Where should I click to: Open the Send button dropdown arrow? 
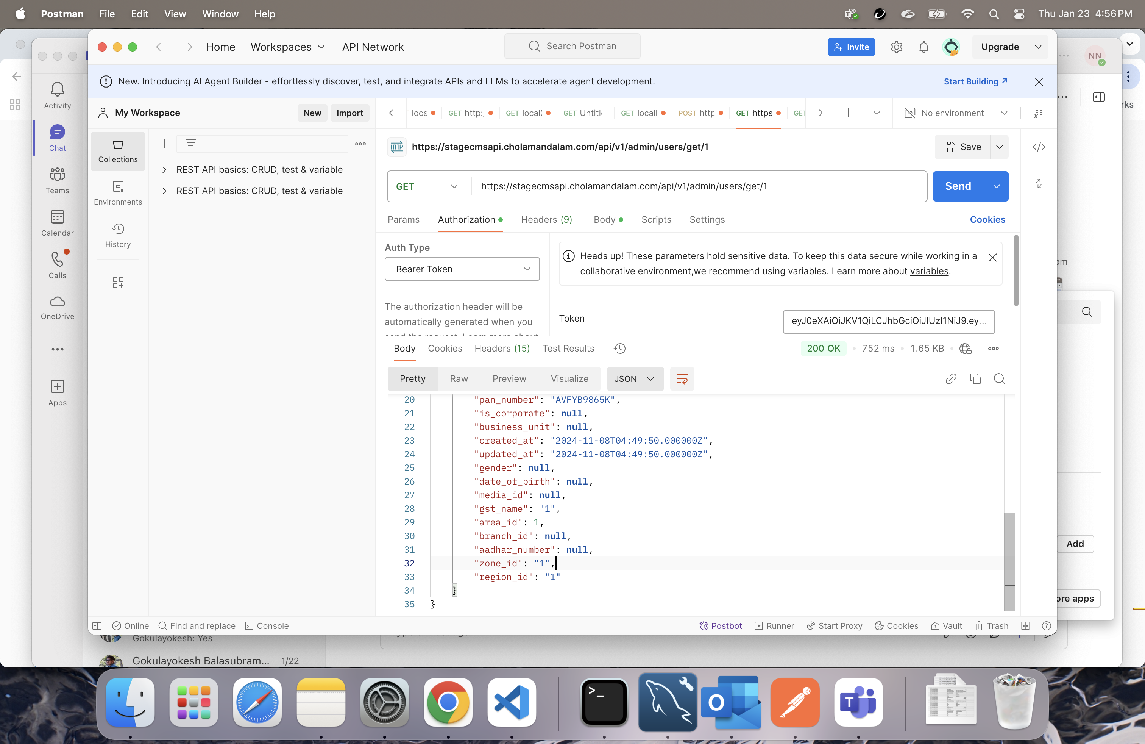tap(996, 186)
